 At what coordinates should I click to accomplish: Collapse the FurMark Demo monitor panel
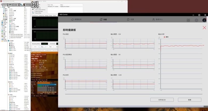coord(32,53)
